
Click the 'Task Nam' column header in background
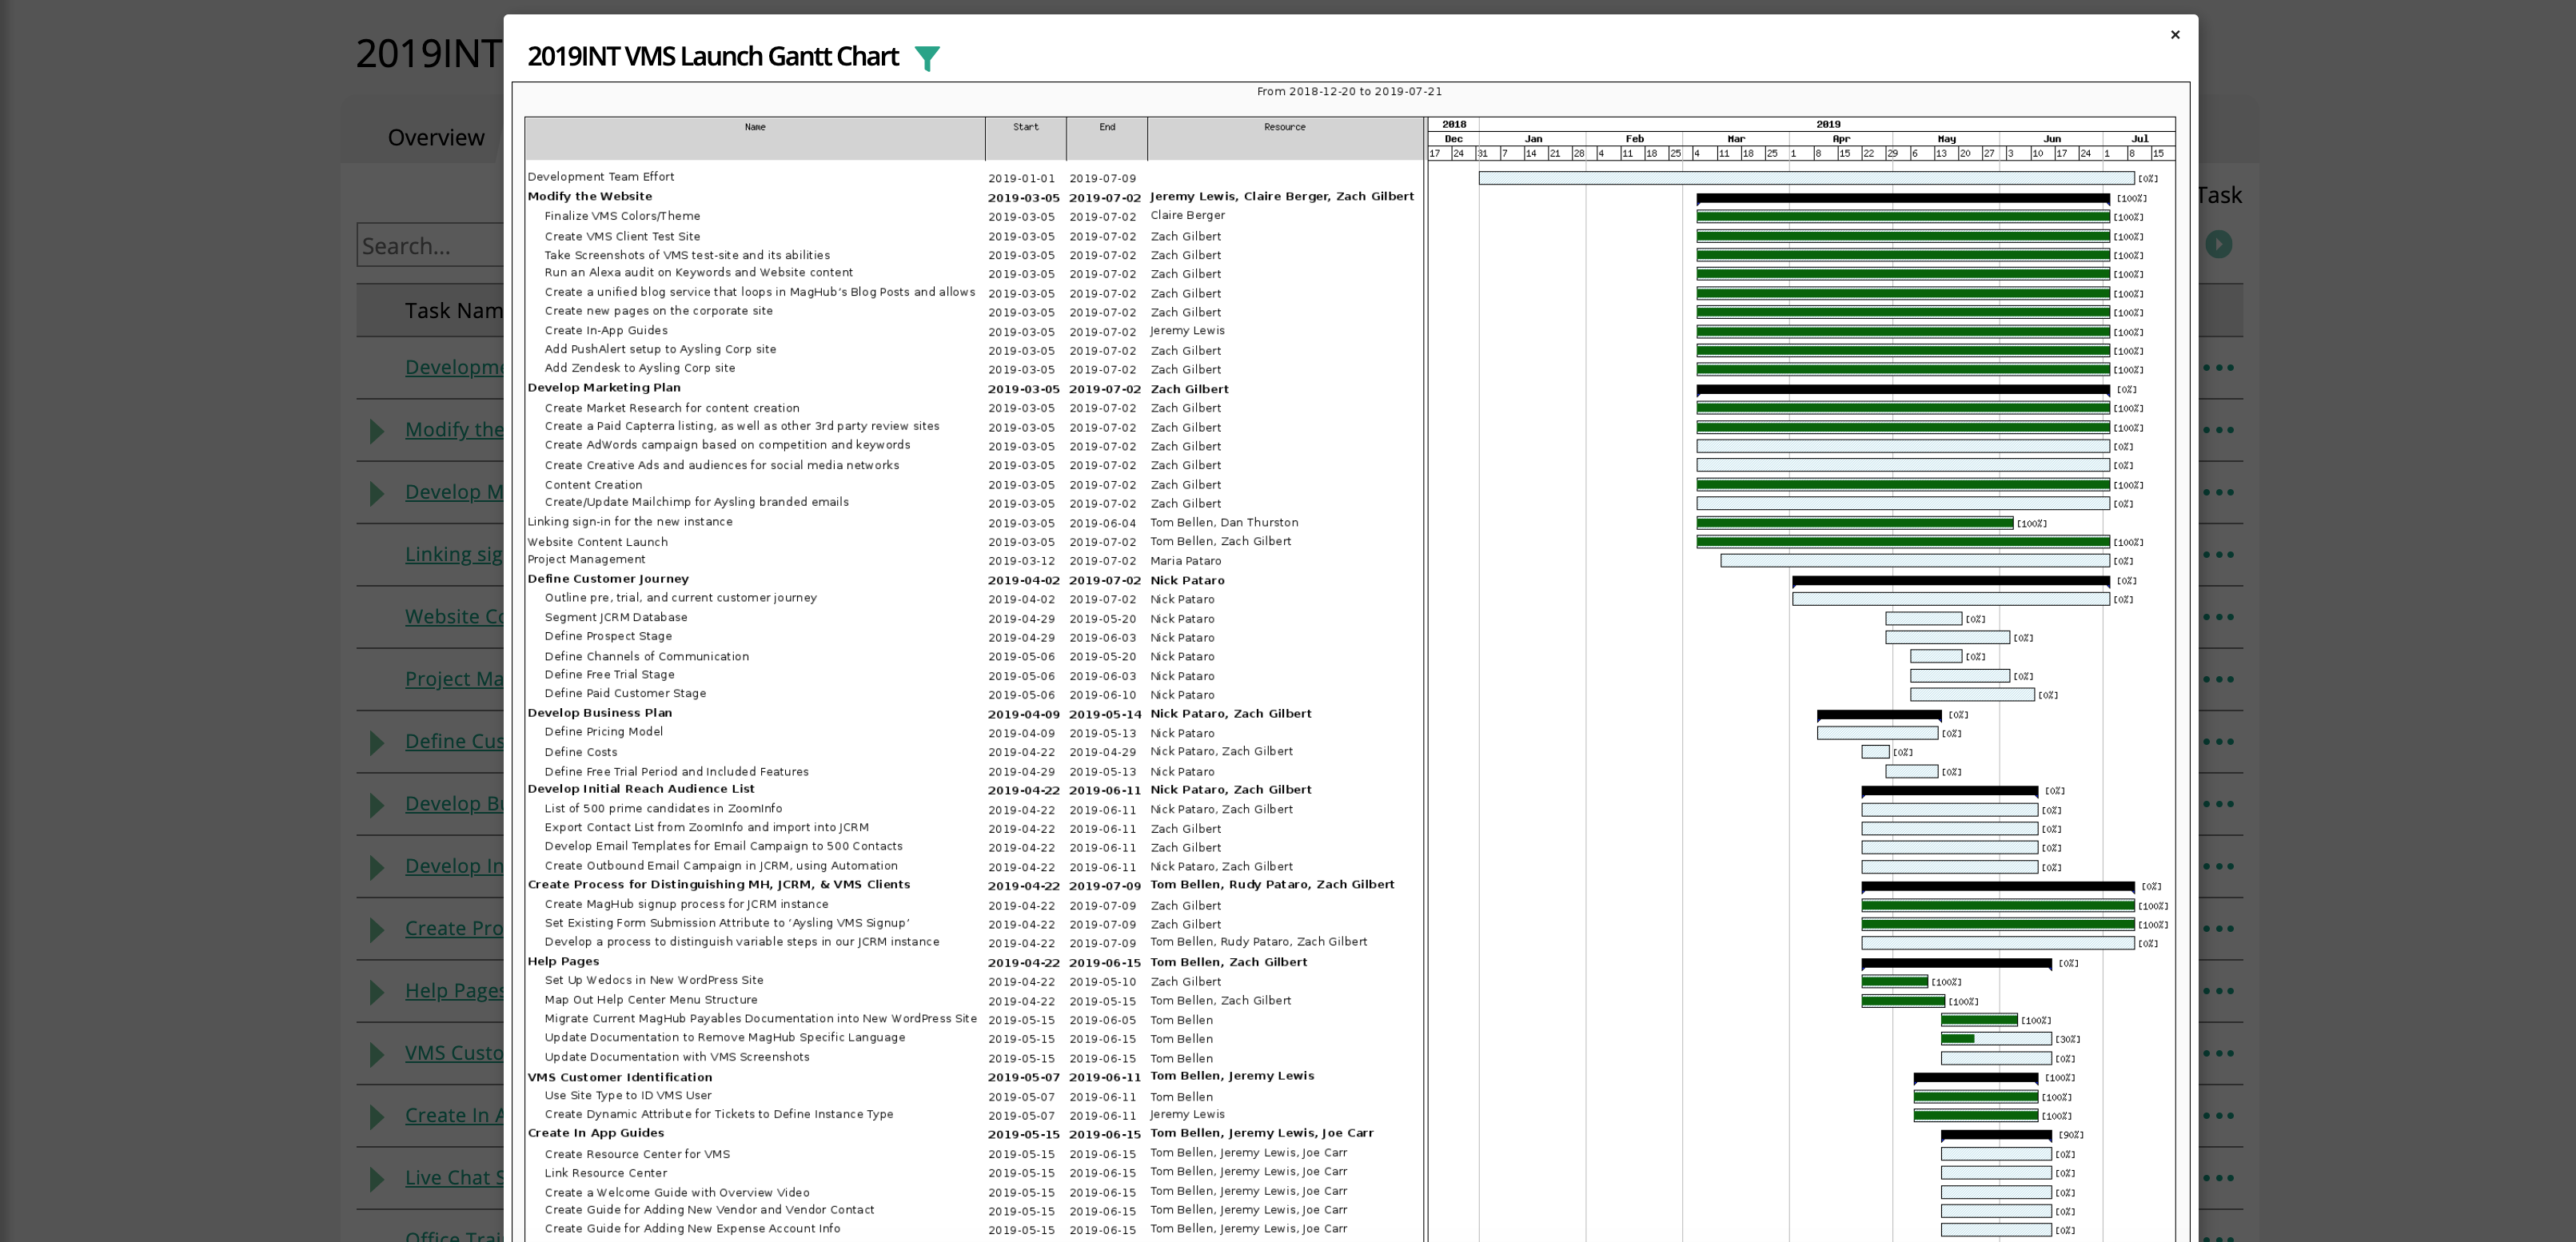(454, 311)
